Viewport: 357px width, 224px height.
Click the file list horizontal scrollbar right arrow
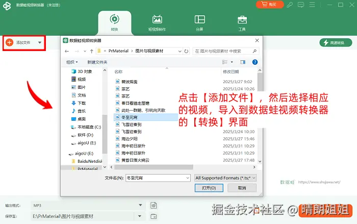pyautogui.click(x=254, y=167)
